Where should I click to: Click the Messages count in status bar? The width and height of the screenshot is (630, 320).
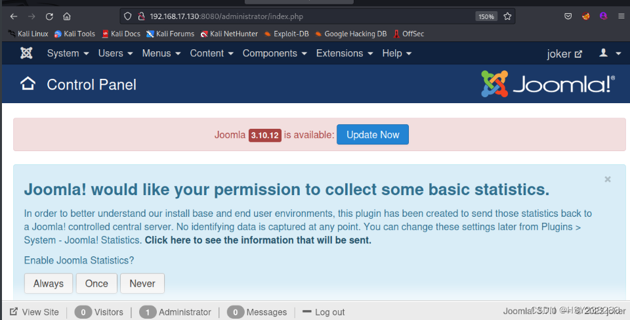(236, 312)
